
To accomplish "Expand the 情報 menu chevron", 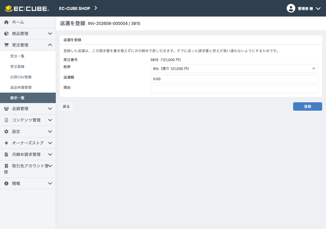I will click(50, 183).
